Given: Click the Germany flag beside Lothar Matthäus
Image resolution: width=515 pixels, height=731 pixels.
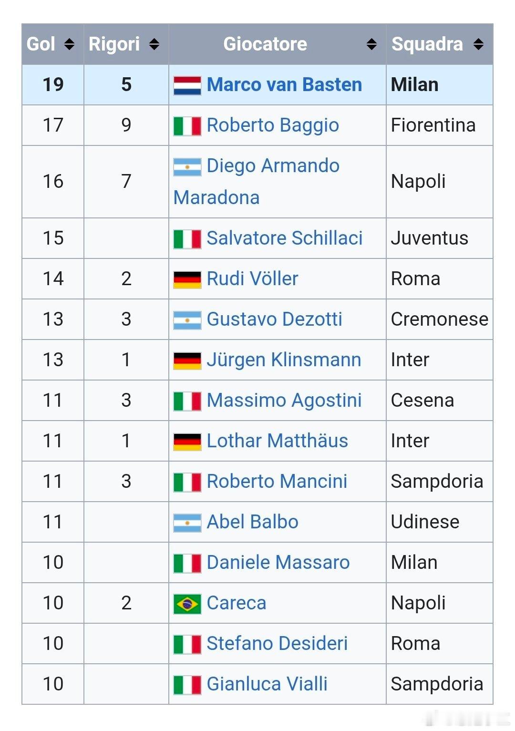Looking at the screenshot, I should click(x=187, y=442).
